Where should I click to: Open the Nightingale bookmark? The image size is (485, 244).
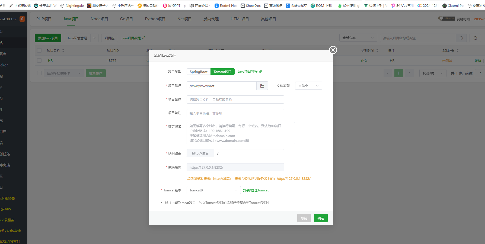click(72, 5)
